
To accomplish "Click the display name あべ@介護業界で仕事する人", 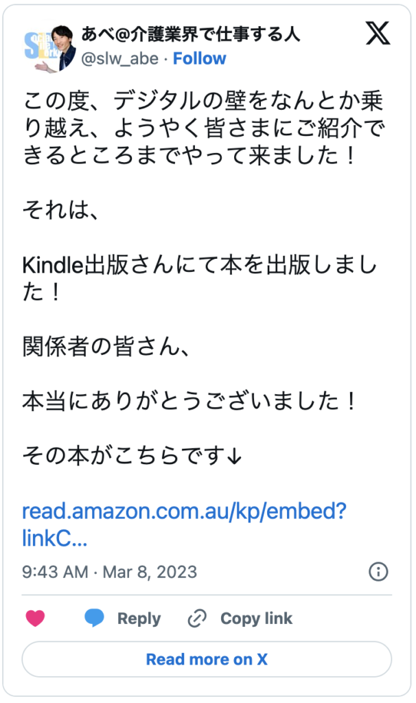I will [190, 34].
